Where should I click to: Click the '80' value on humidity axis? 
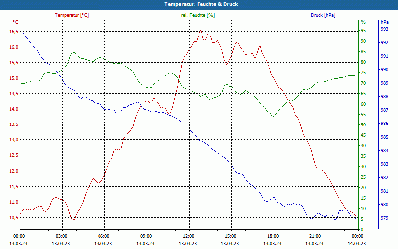[363, 62]
